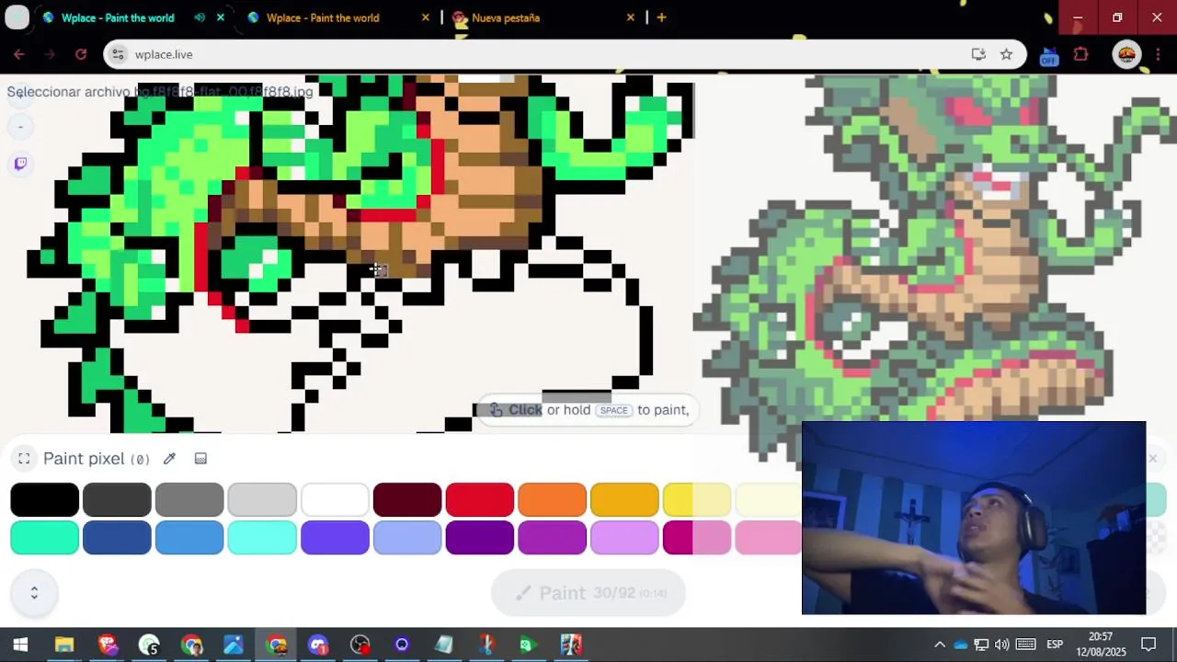Switch input language via ESP indicator
Viewport: 1177px width, 662px height.
click(x=1055, y=645)
